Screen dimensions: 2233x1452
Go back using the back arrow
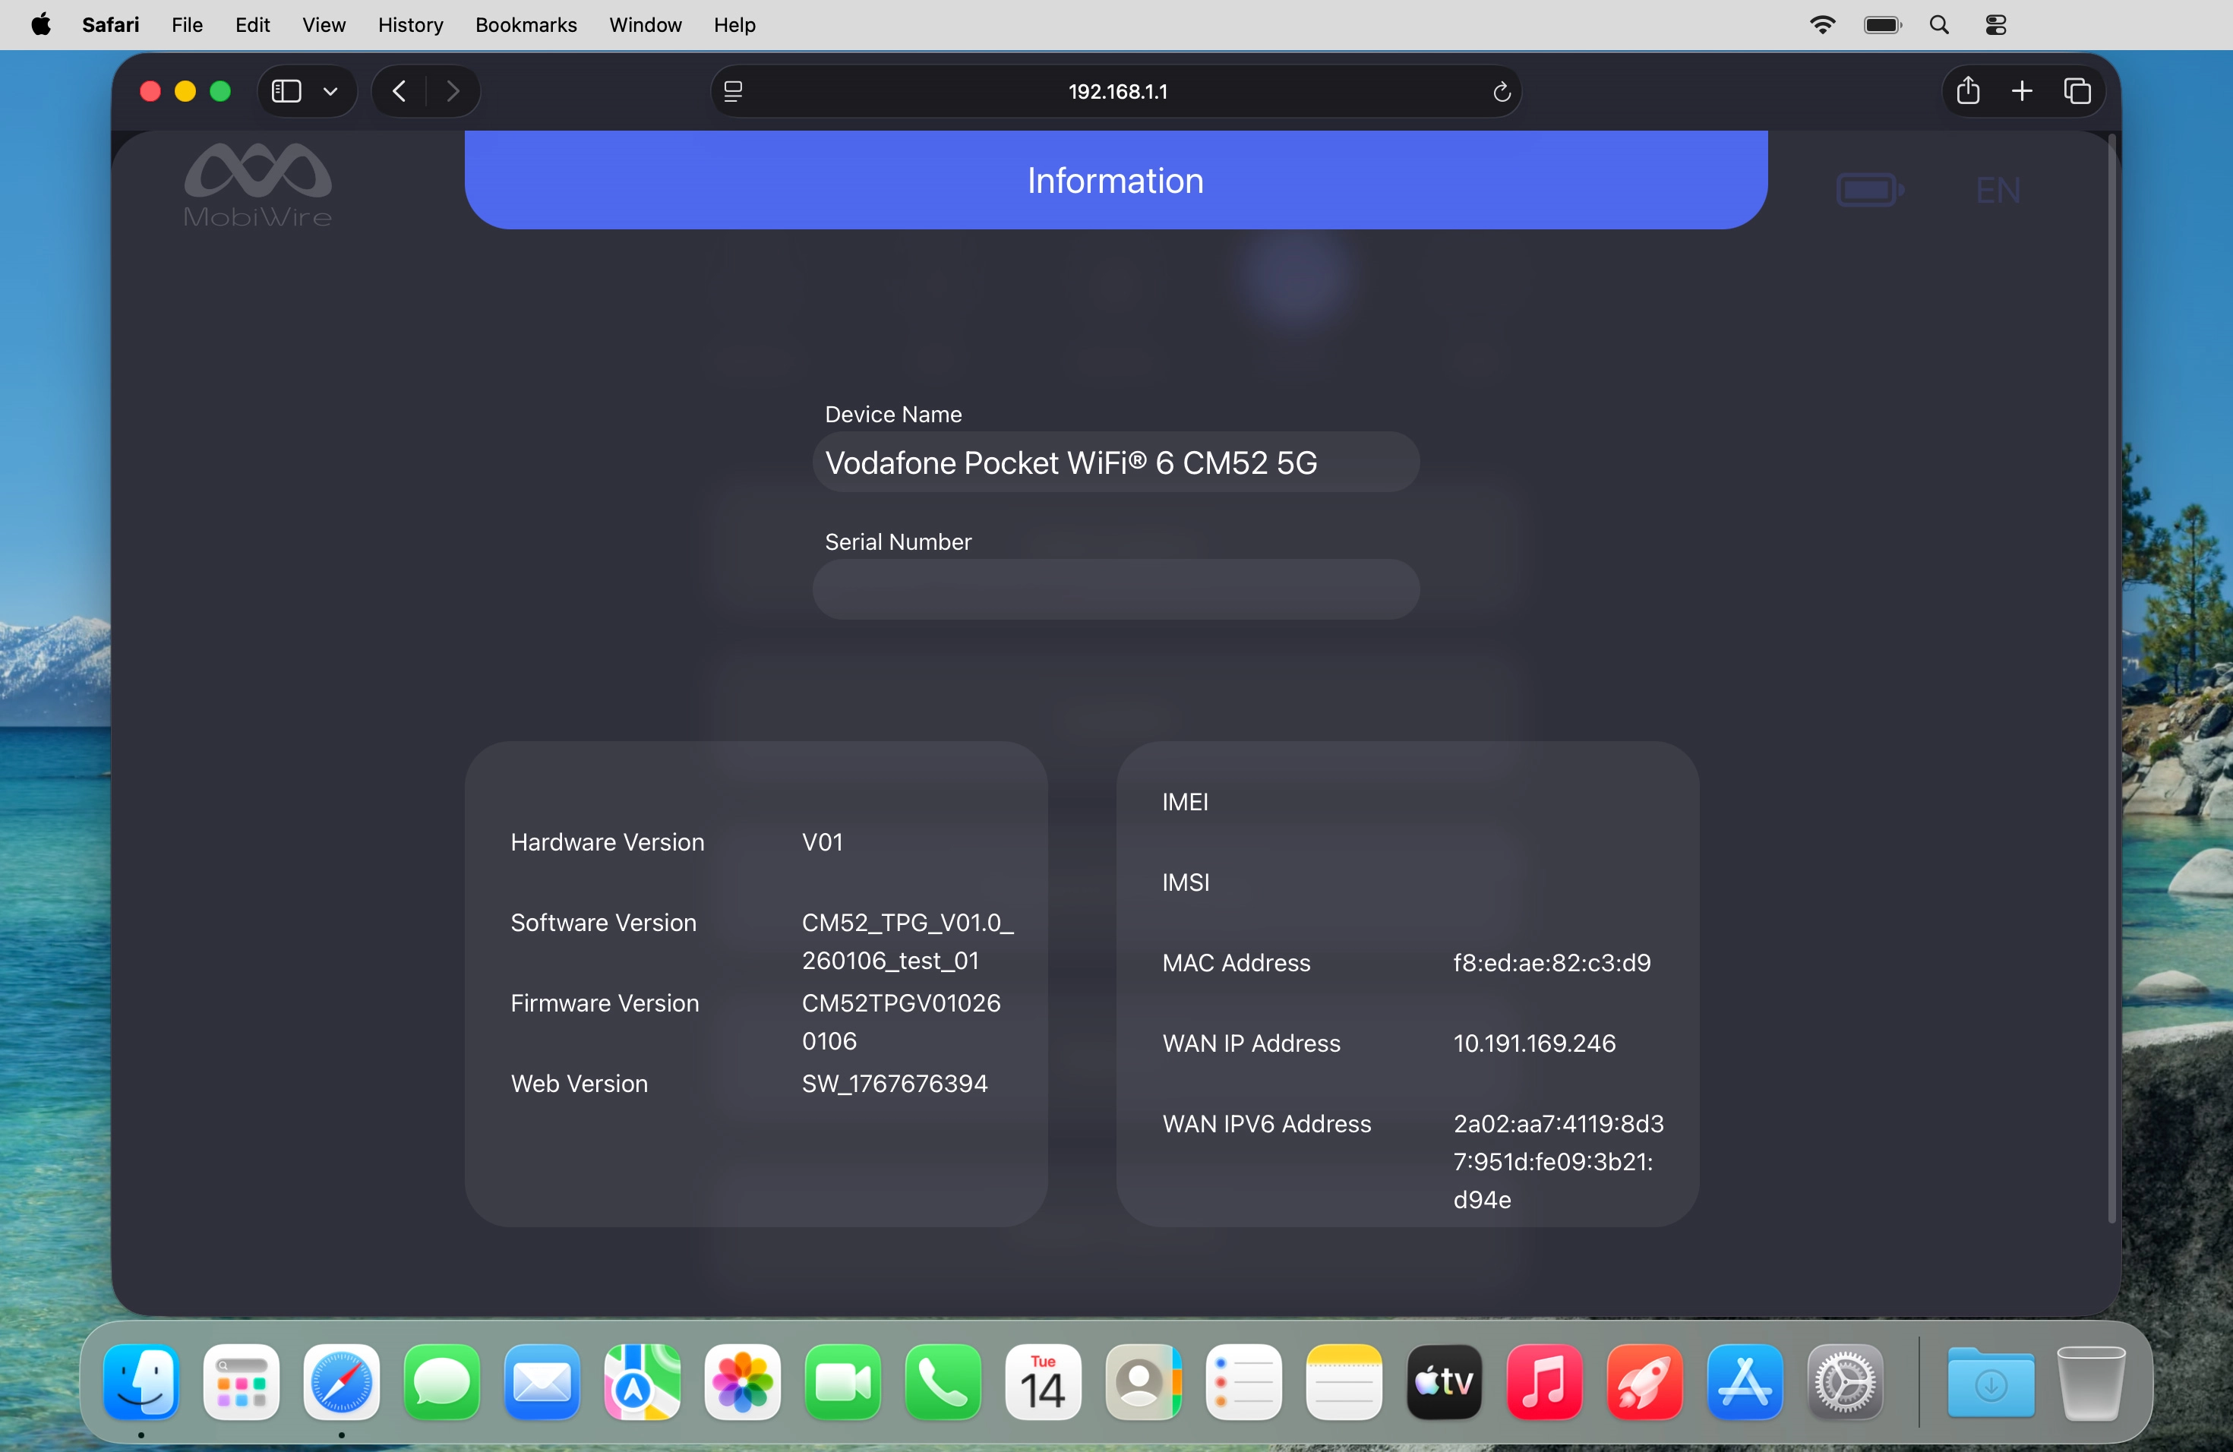tap(398, 91)
